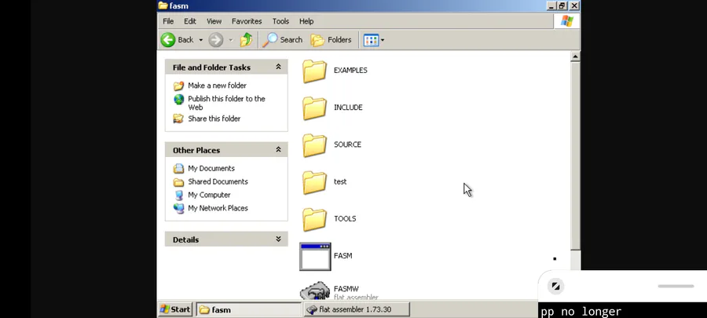Click the EXAMPLES folder name
707x318 pixels.
pos(350,70)
